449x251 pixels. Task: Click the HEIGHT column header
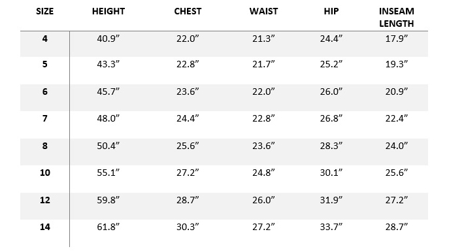tap(108, 11)
